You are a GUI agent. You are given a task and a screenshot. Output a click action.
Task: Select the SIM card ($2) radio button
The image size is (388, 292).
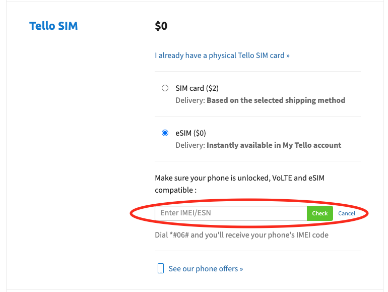pos(165,88)
